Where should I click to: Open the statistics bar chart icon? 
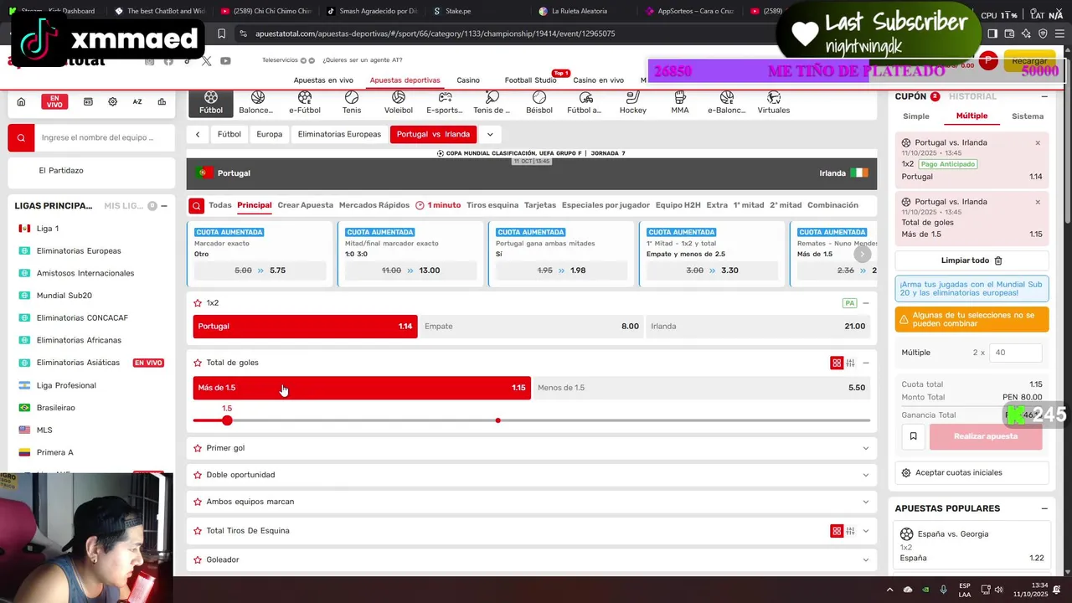(162, 102)
